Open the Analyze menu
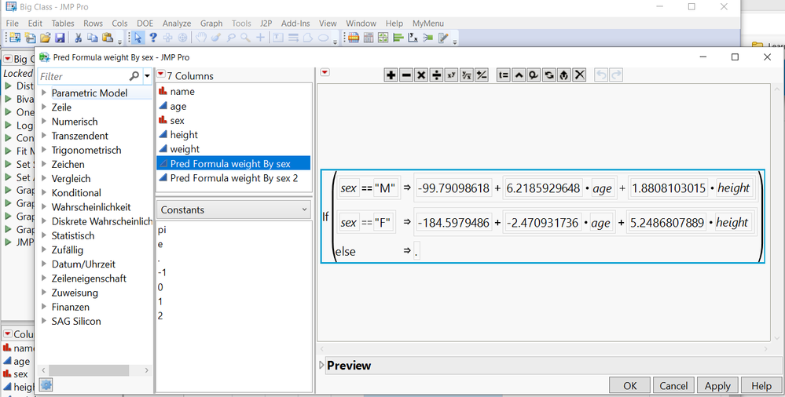785x397 pixels. pos(177,24)
